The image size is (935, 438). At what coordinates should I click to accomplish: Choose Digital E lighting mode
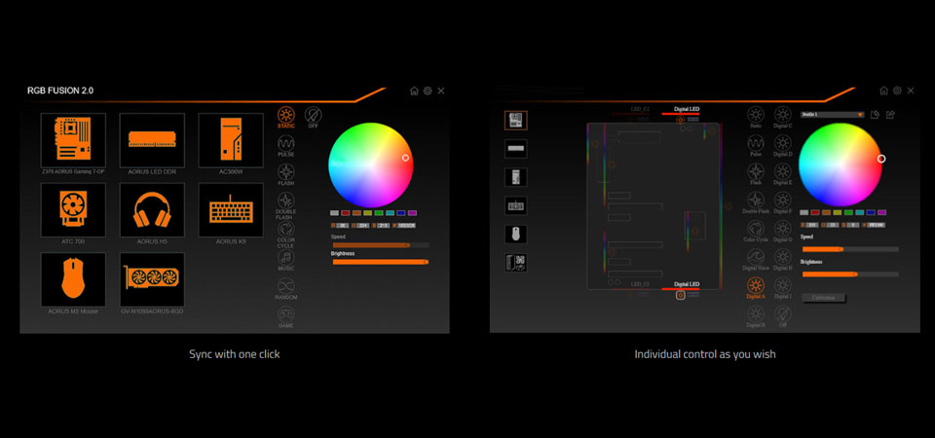pyautogui.click(x=782, y=174)
